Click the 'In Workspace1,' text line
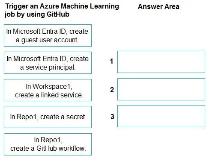The width and height of the screenshot is (209, 158). click(x=49, y=86)
